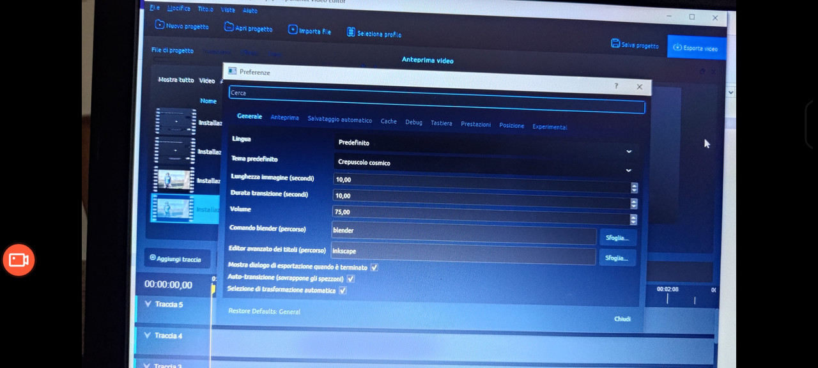Toggle Mostra dialogo di esportazione checkbox

374,268
